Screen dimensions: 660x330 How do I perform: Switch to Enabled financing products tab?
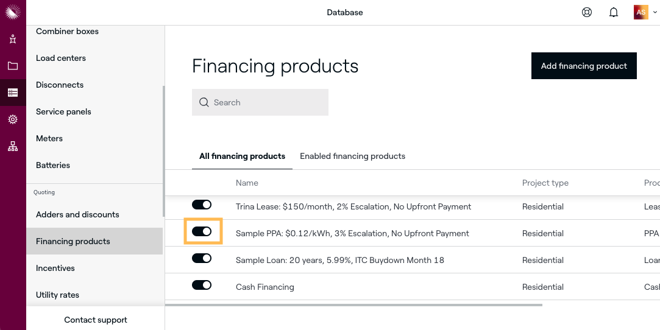click(x=352, y=156)
